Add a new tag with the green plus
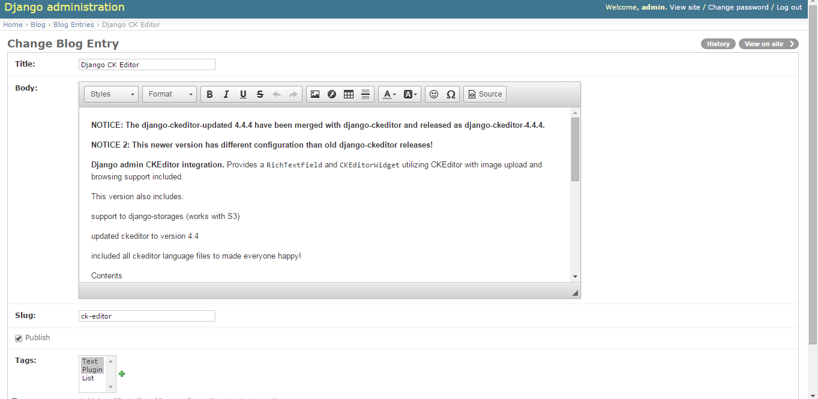 [122, 374]
